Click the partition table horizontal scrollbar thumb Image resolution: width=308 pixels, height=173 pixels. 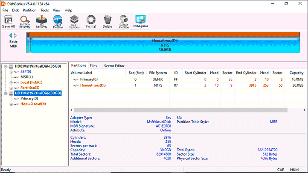[180, 110]
